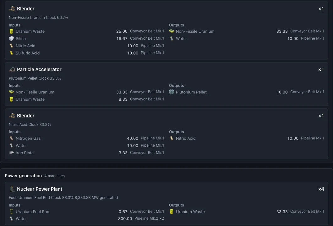Click the Nuclear Power Plant icon
Viewport: 333px width, 226px height.
tap(12, 189)
